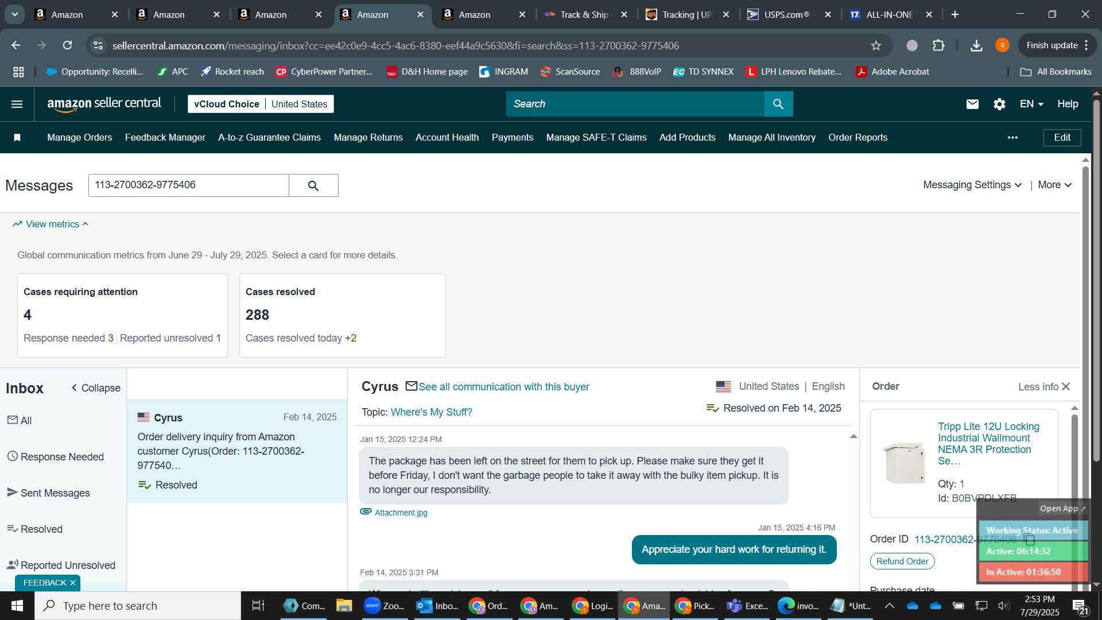Open Attachment.jpg from buyer message
Screen dimensions: 1102x620
401,513
